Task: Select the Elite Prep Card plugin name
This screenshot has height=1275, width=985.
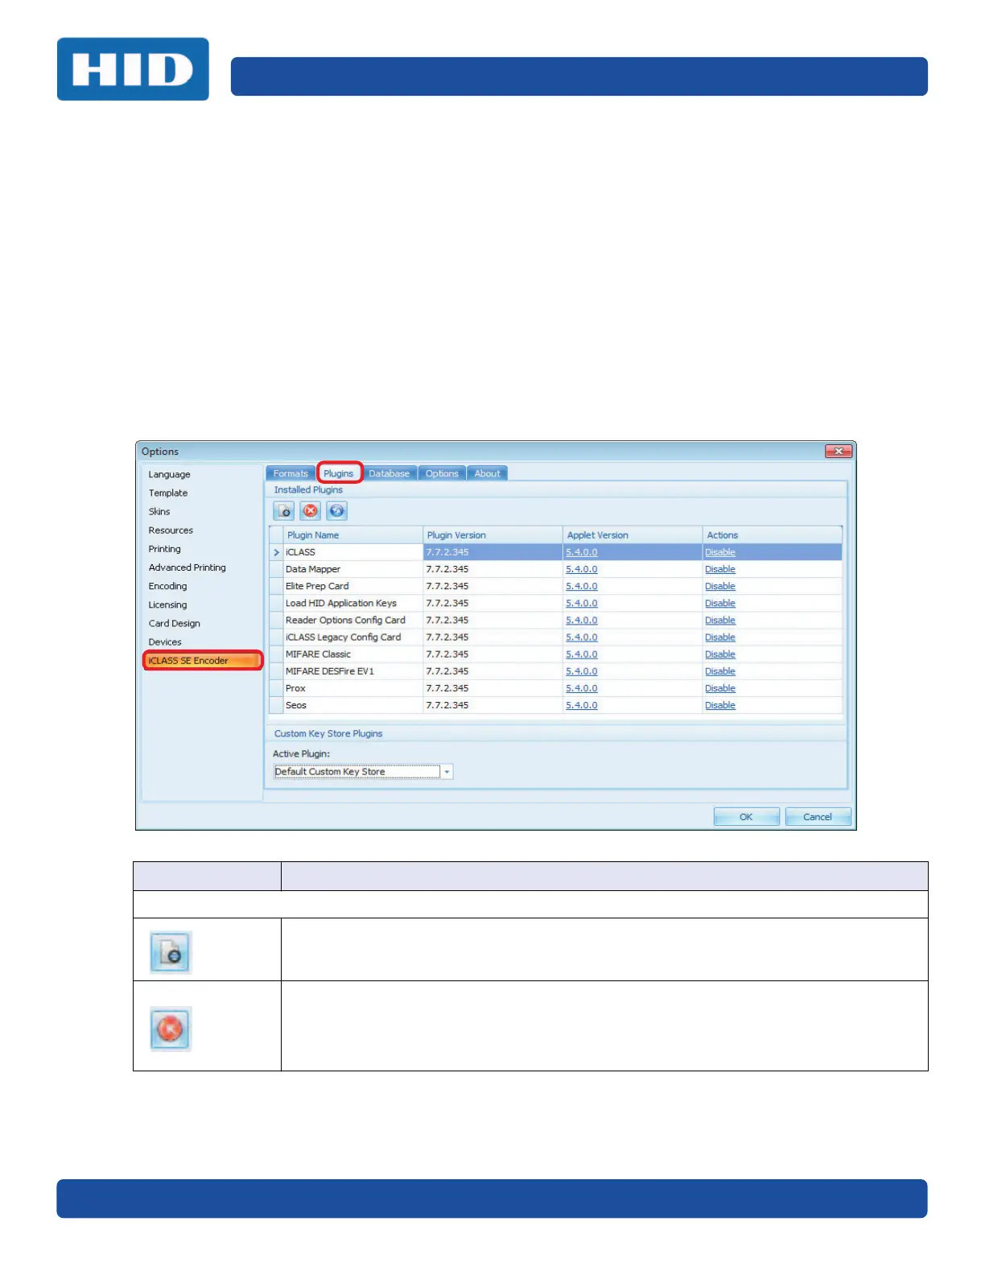Action: [x=317, y=586]
